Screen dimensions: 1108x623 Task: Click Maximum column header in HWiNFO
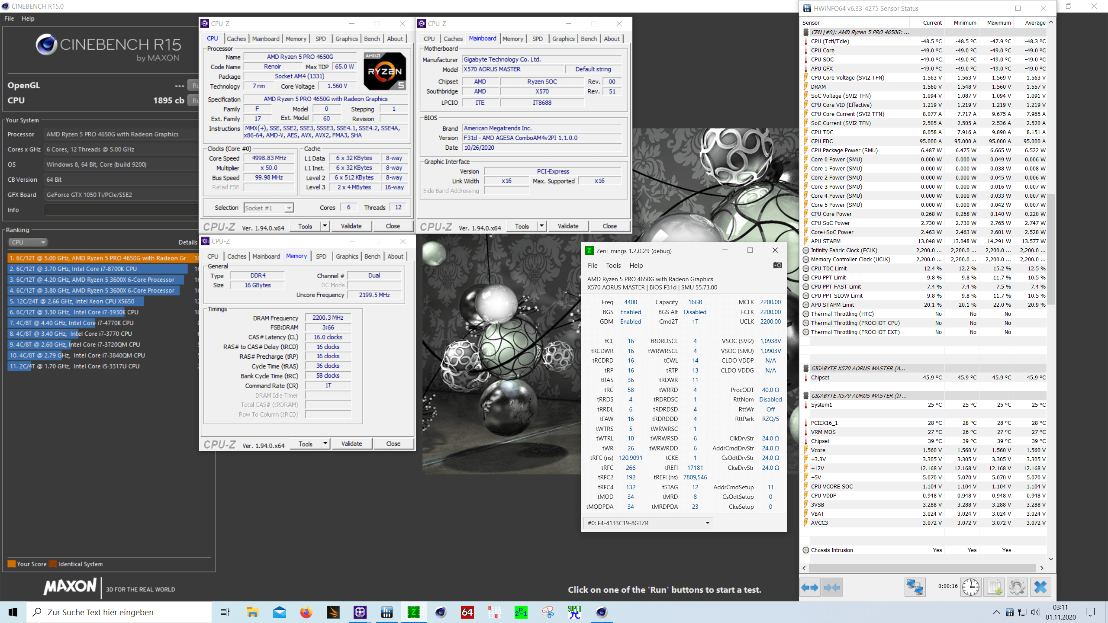[x=998, y=22]
